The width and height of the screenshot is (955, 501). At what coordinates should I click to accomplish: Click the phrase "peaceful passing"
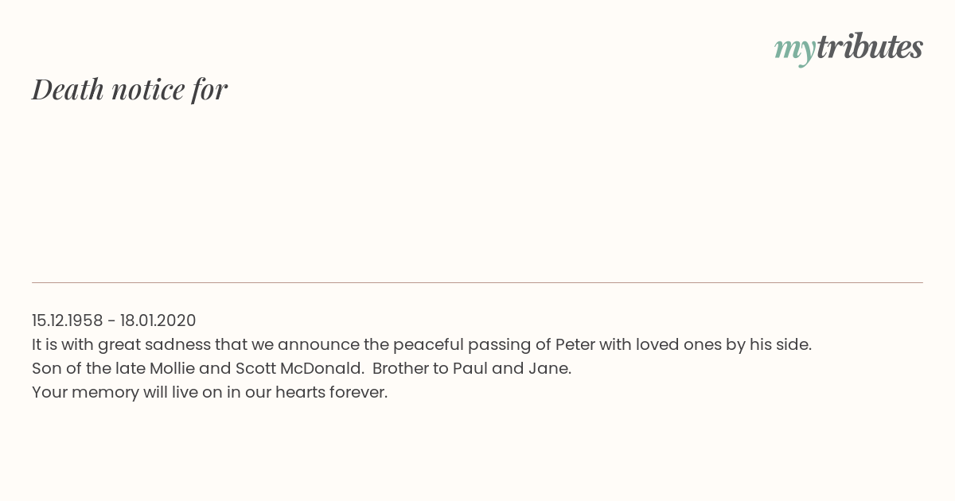tap(461, 345)
